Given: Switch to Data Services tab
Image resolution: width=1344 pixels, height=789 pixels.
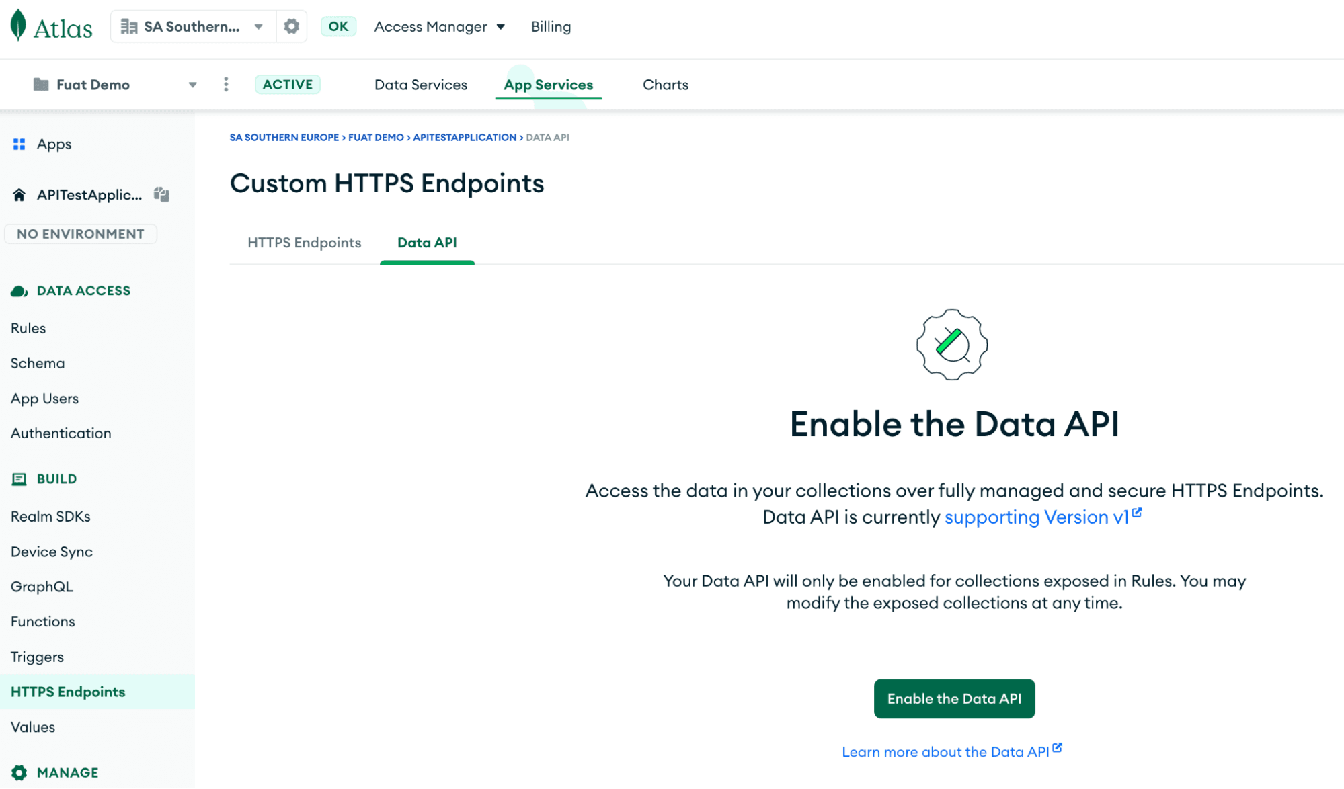Looking at the screenshot, I should [421, 85].
